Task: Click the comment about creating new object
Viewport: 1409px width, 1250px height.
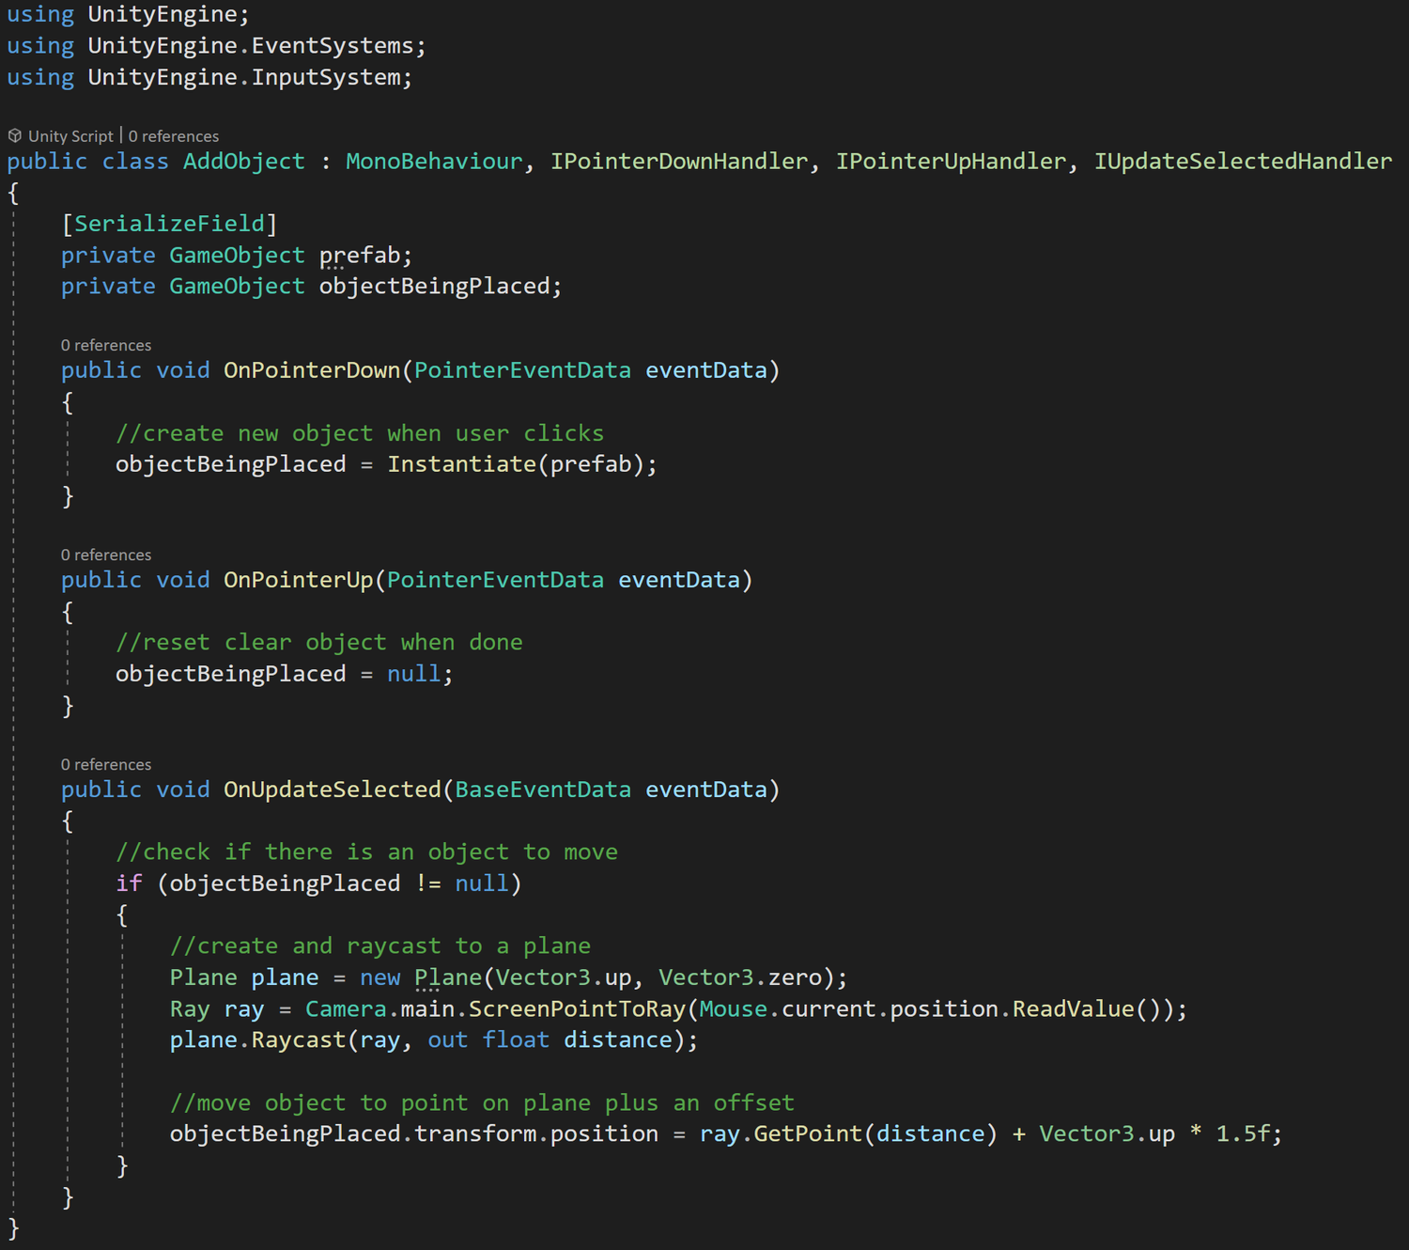Action: click(x=359, y=432)
